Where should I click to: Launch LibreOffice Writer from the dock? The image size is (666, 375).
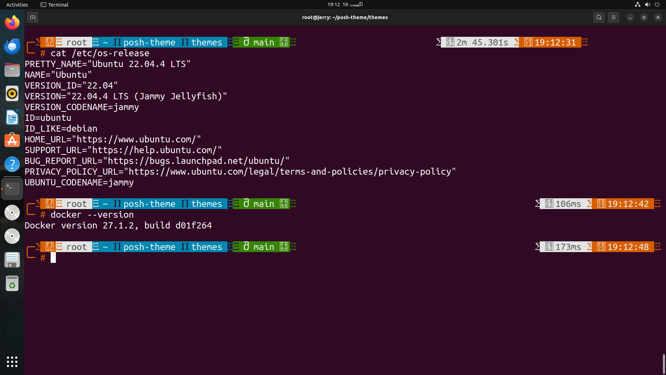[x=12, y=117]
